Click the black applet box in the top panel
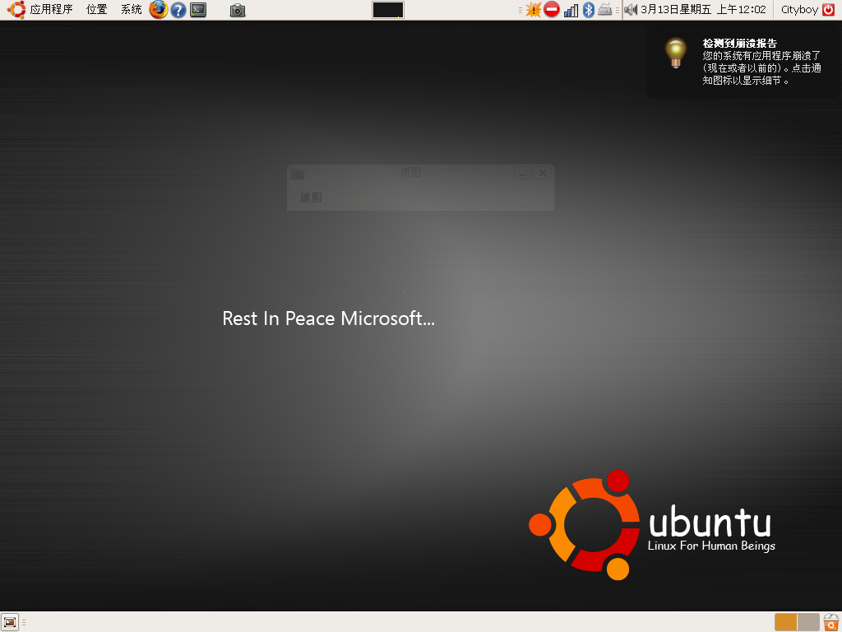Viewport: 842px width, 632px height. pyautogui.click(x=388, y=10)
